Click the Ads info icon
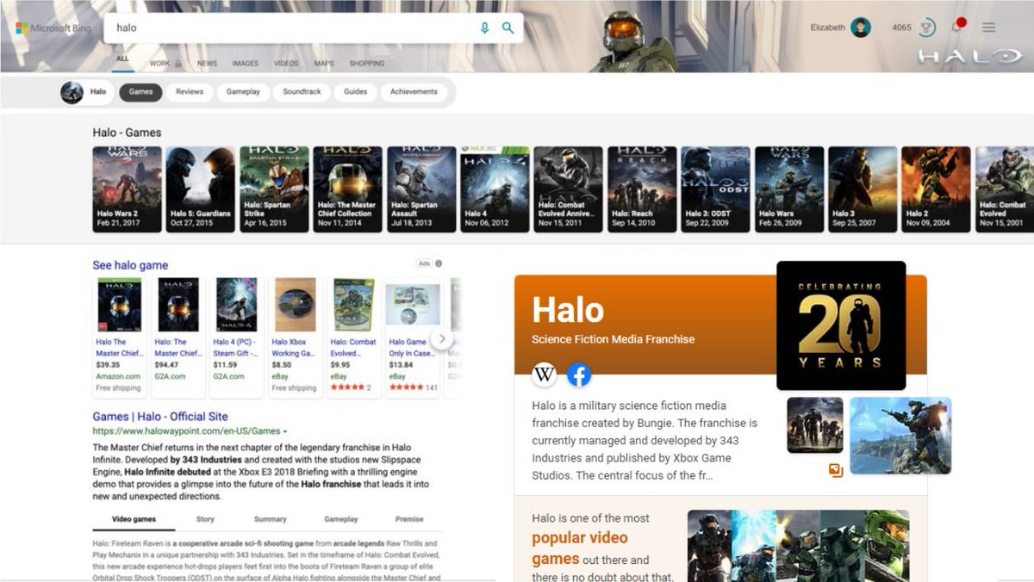This screenshot has width=1034, height=582. [x=438, y=263]
